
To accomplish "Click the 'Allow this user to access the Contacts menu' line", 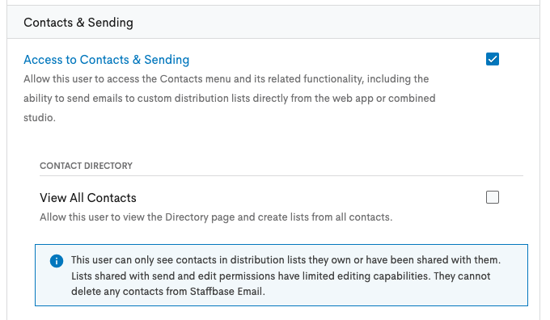I will coord(226,79).
